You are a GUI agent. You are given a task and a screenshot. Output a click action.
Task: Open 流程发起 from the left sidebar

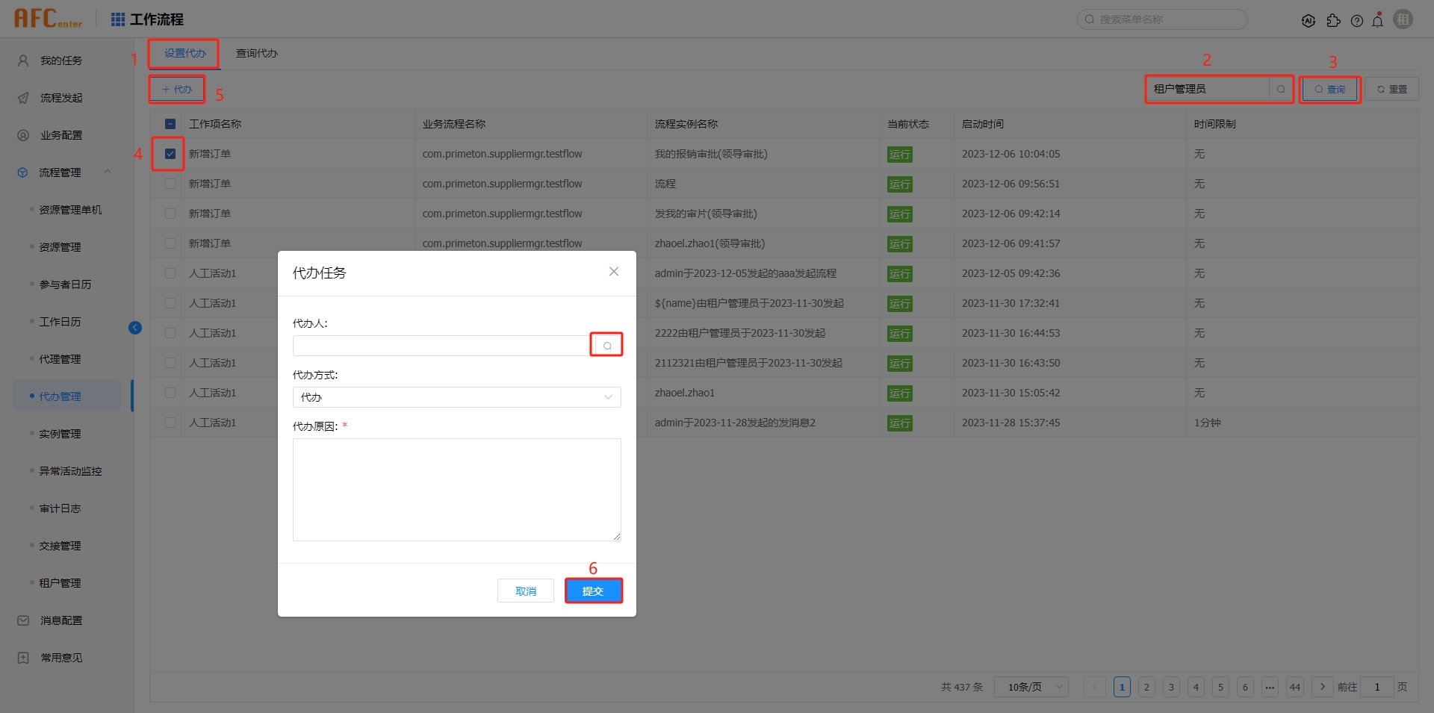coord(22,97)
